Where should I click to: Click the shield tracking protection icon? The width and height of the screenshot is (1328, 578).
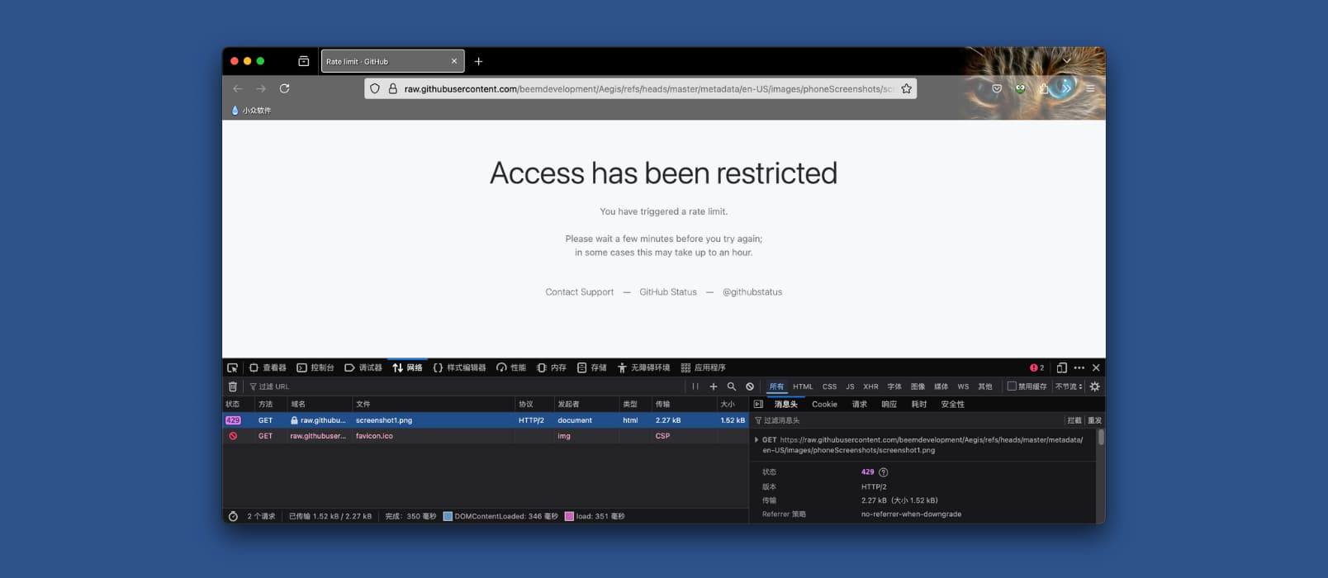(x=375, y=88)
